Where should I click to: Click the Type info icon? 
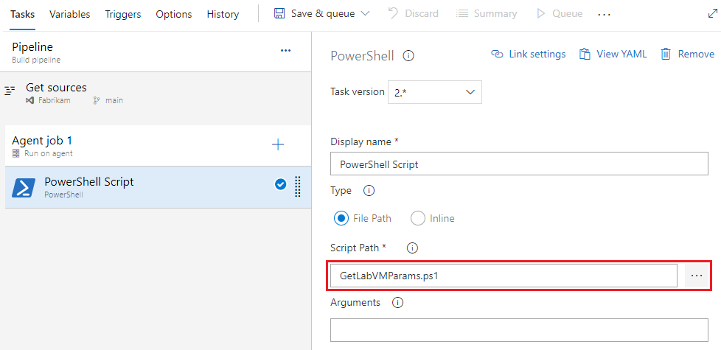tap(369, 190)
